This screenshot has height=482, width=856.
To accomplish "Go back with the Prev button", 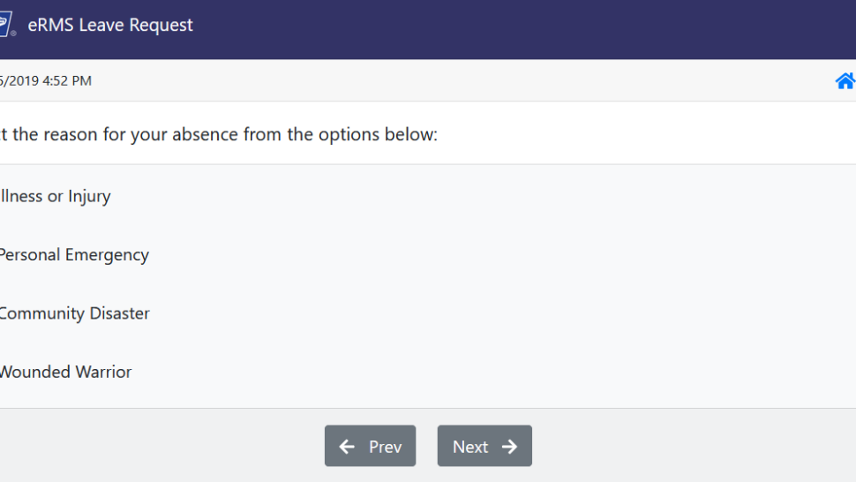I will 370,446.
